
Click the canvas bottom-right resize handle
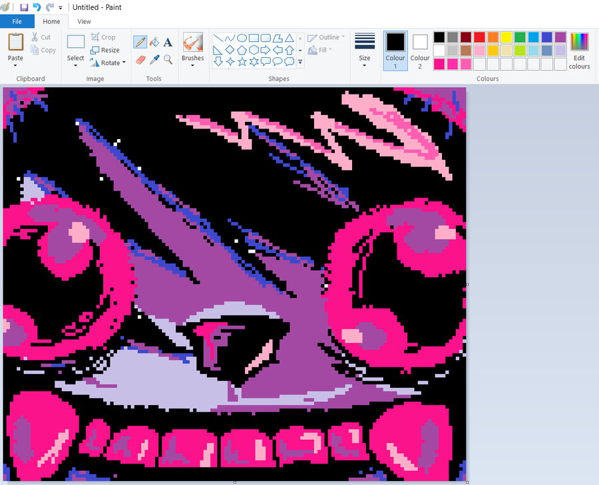click(x=467, y=482)
